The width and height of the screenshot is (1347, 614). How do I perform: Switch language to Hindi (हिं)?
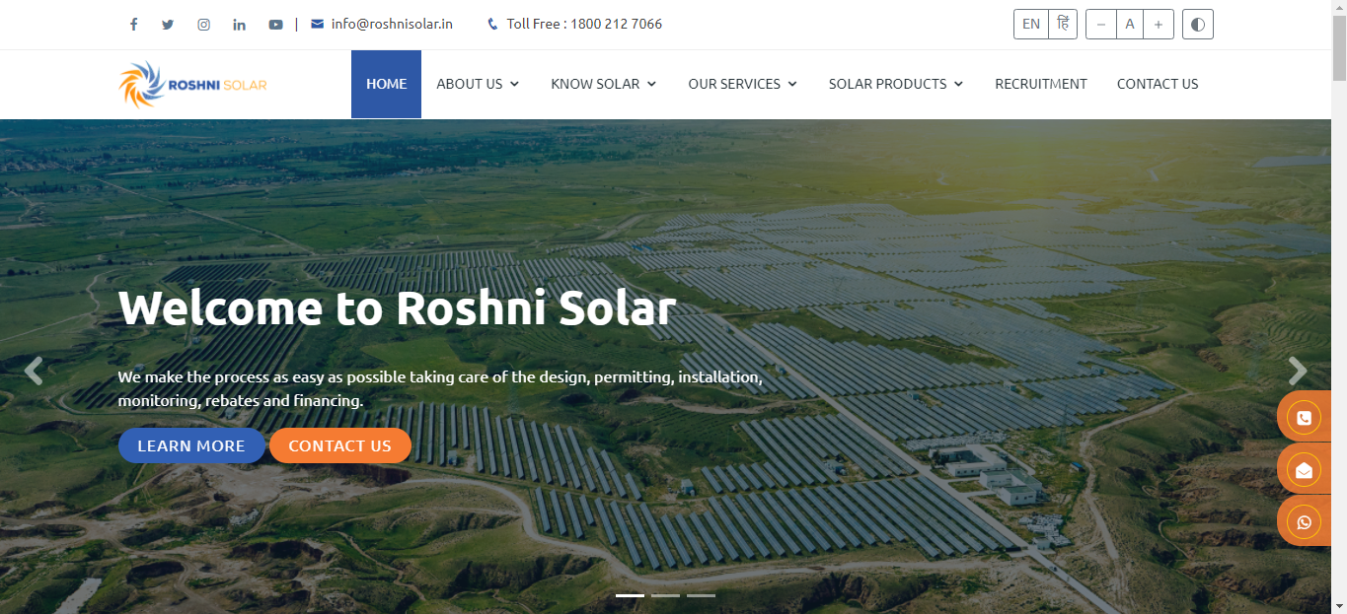pos(1062,25)
